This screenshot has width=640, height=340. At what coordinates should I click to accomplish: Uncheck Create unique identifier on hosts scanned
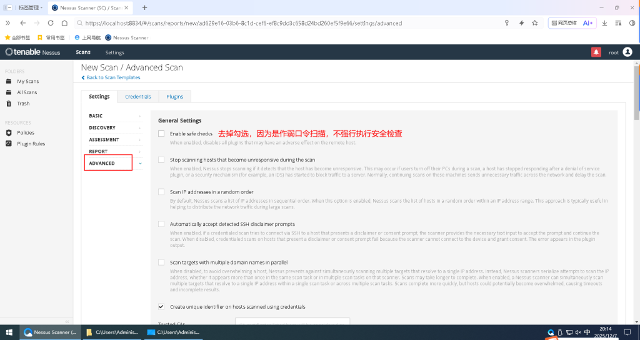tap(161, 307)
